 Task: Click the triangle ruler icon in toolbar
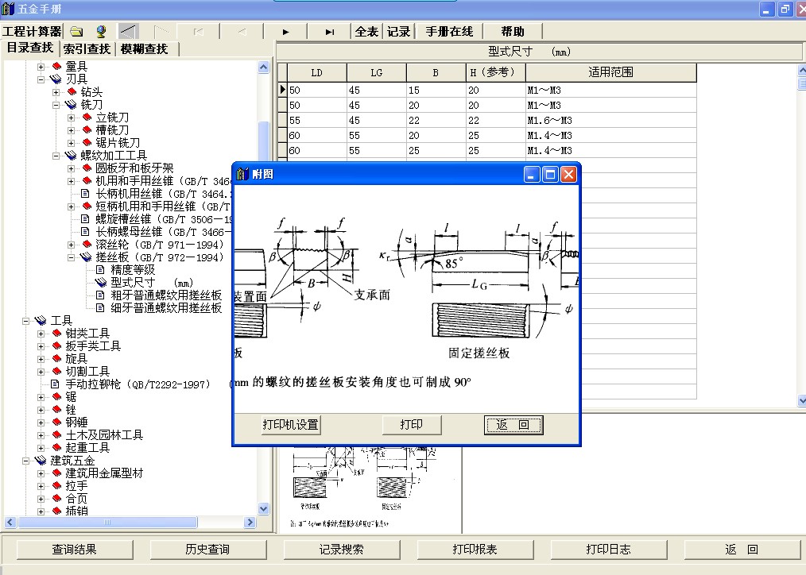129,31
